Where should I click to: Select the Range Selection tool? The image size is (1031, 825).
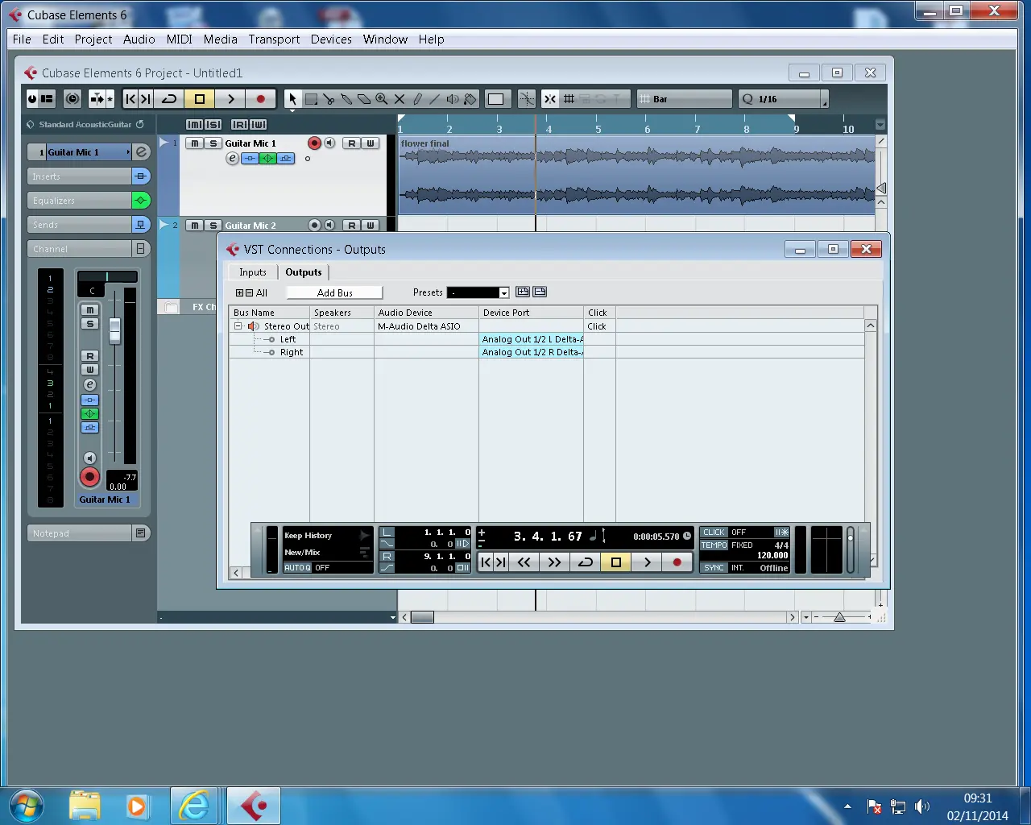pos(311,99)
